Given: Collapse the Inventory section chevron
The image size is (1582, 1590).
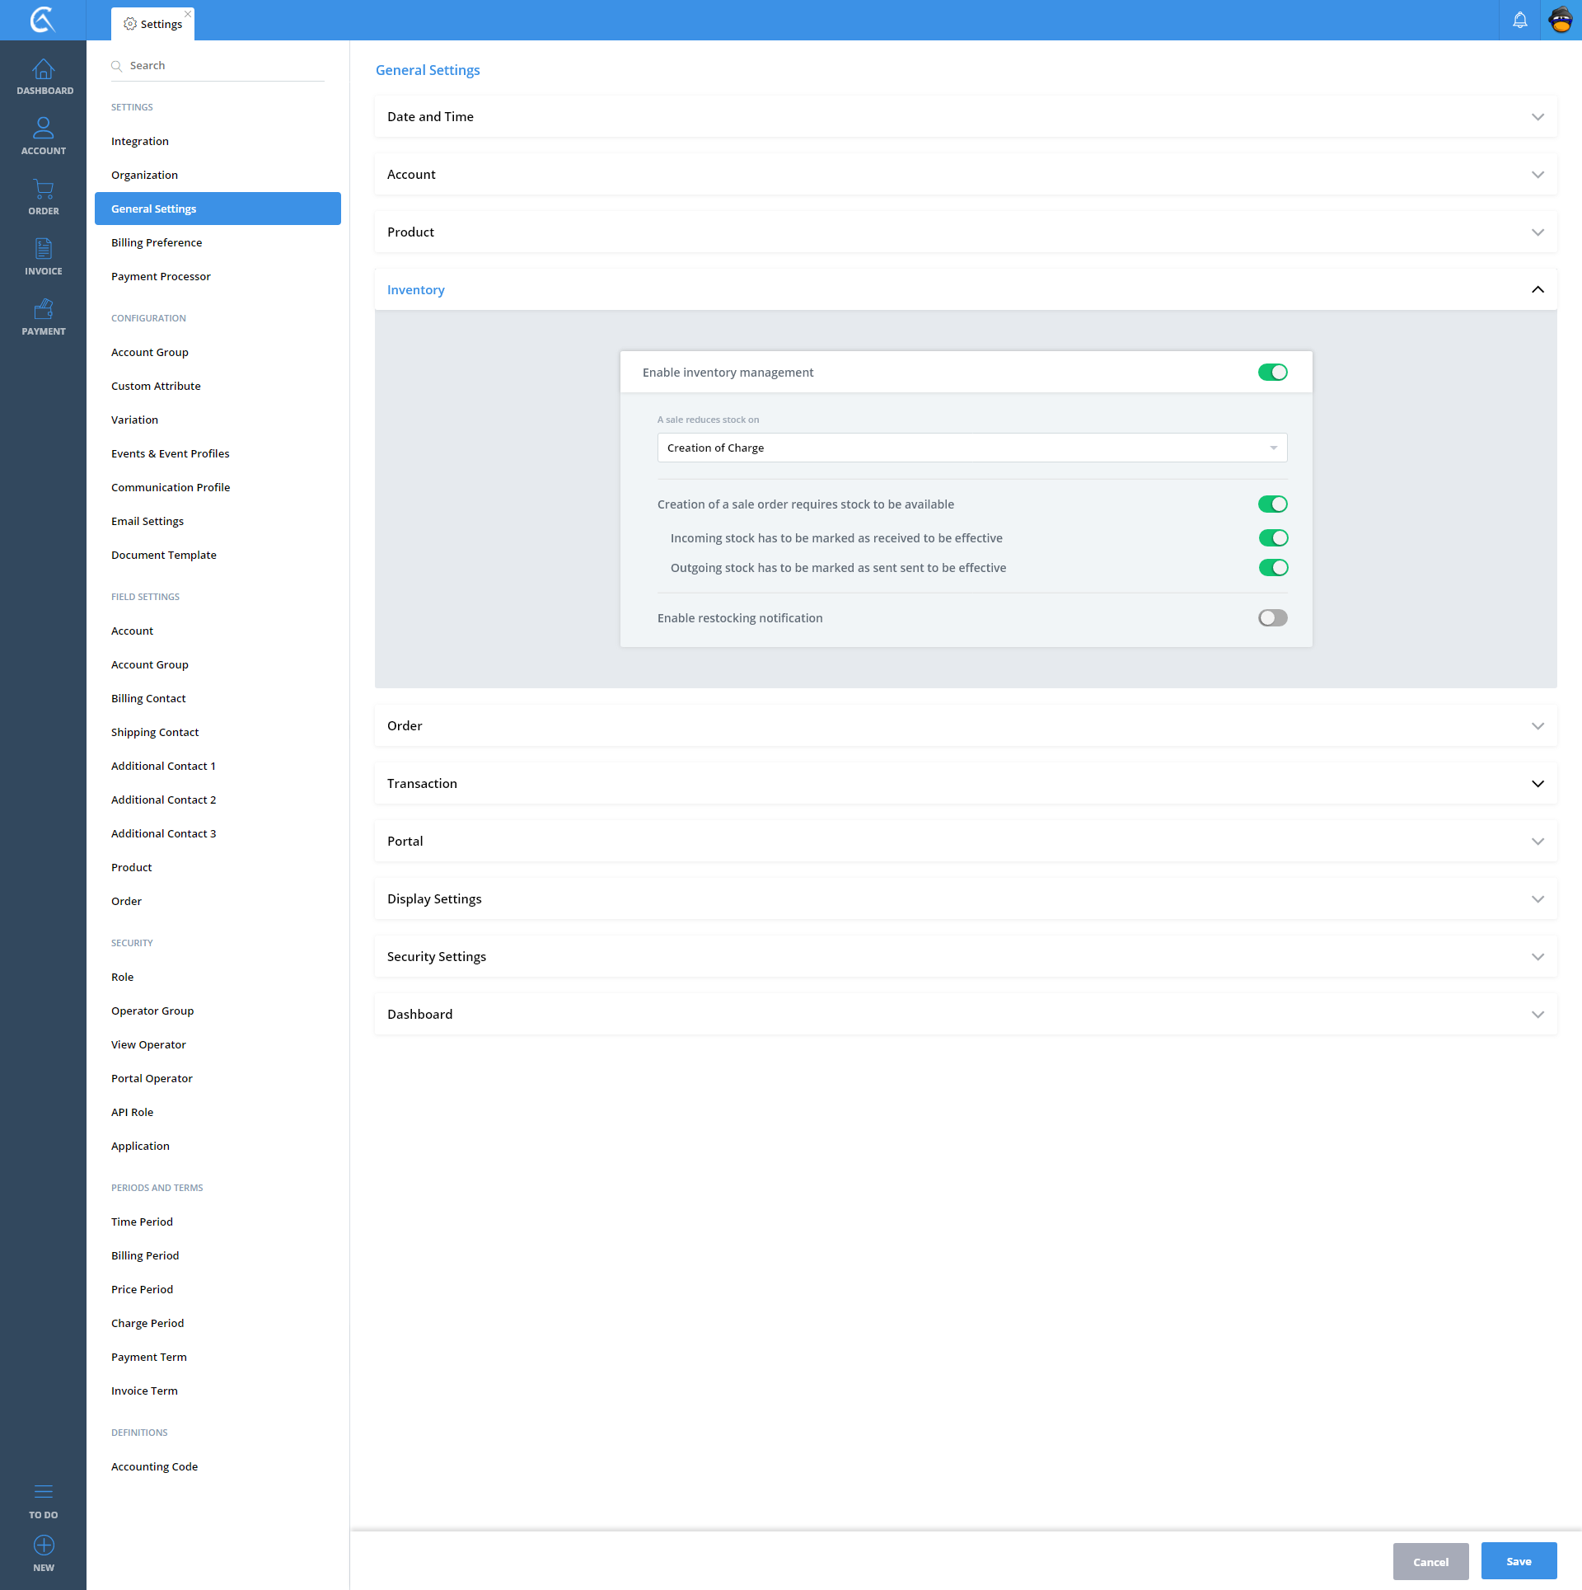Looking at the screenshot, I should (1538, 290).
